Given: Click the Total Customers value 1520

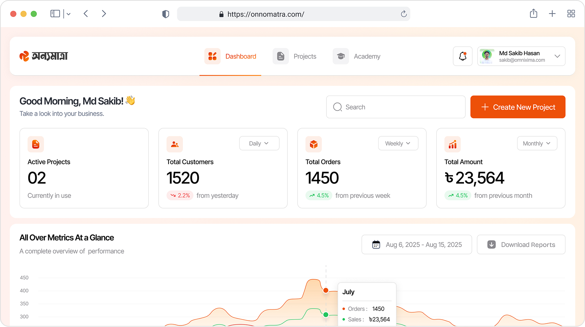Looking at the screenshot, I should 183,178.
